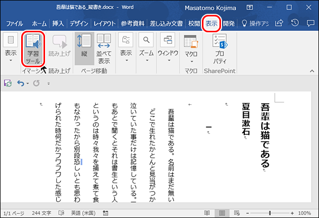The image size is (319, 218).
Task: Collapse the ribbon with the chevron
Action: (312, 71)
